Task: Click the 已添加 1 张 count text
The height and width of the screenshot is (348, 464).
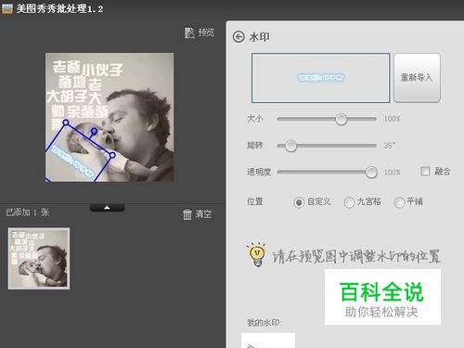Action: click(28, 213)
